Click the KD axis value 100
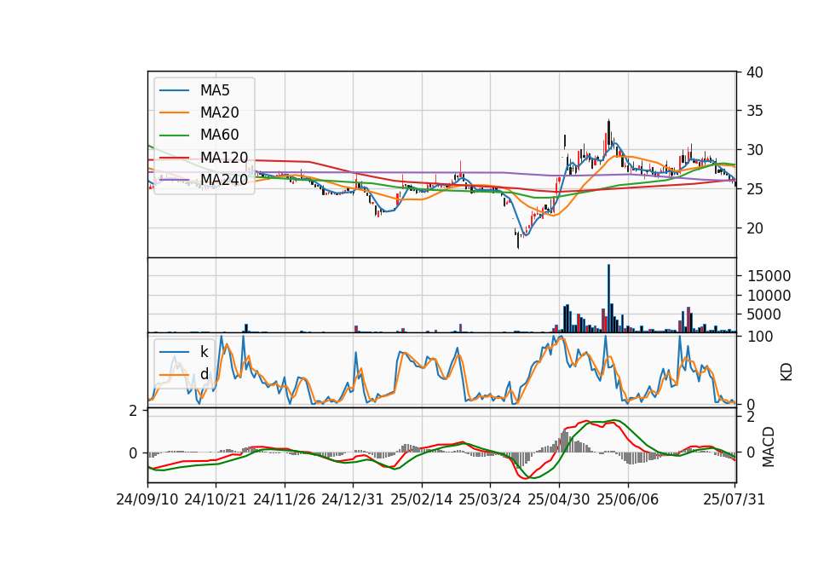This screenshot has width=818, height=588. point(760,337)
